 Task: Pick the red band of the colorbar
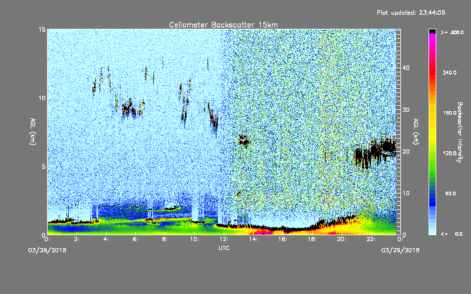[432, 72]
